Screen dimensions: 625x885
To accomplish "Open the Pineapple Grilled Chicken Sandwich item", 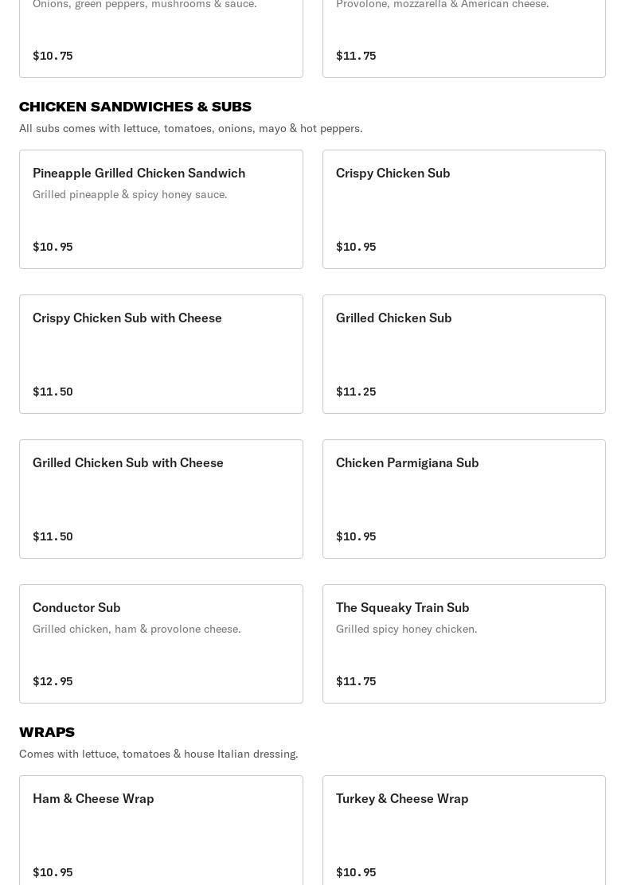I will click(161, 209).
